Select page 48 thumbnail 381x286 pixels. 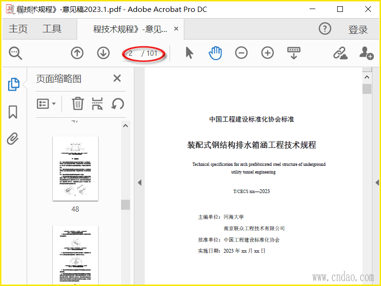coord(76,169)
